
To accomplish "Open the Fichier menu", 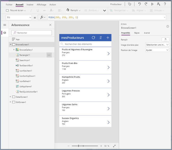I will click(x=9, y=5).
